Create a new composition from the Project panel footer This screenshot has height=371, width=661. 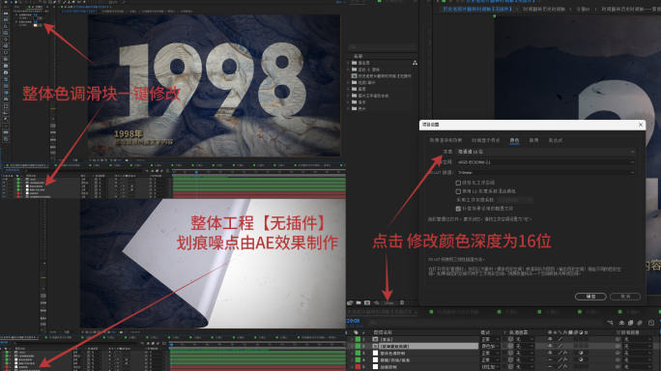point(367,302)
